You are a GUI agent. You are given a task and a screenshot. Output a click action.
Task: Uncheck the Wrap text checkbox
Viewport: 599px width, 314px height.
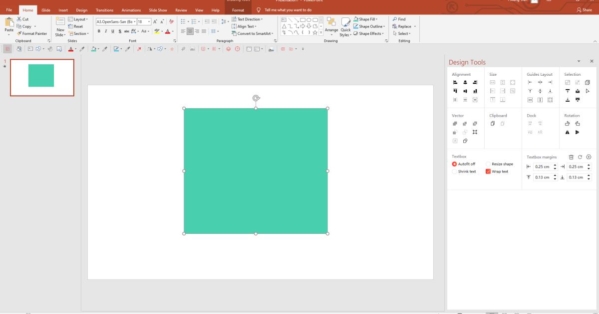[x=488, y=171]
